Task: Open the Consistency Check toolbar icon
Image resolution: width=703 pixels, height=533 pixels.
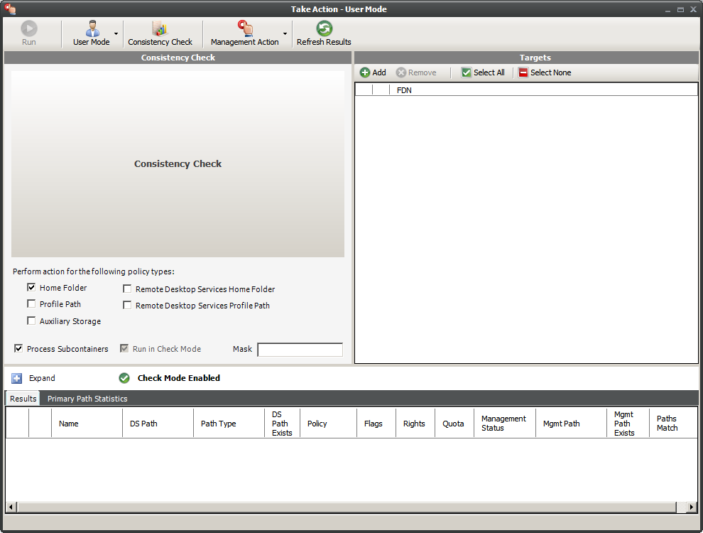Action: (160, 28)
